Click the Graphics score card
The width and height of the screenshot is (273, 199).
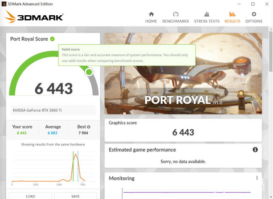pyautogui.click(x=183, y=130)
